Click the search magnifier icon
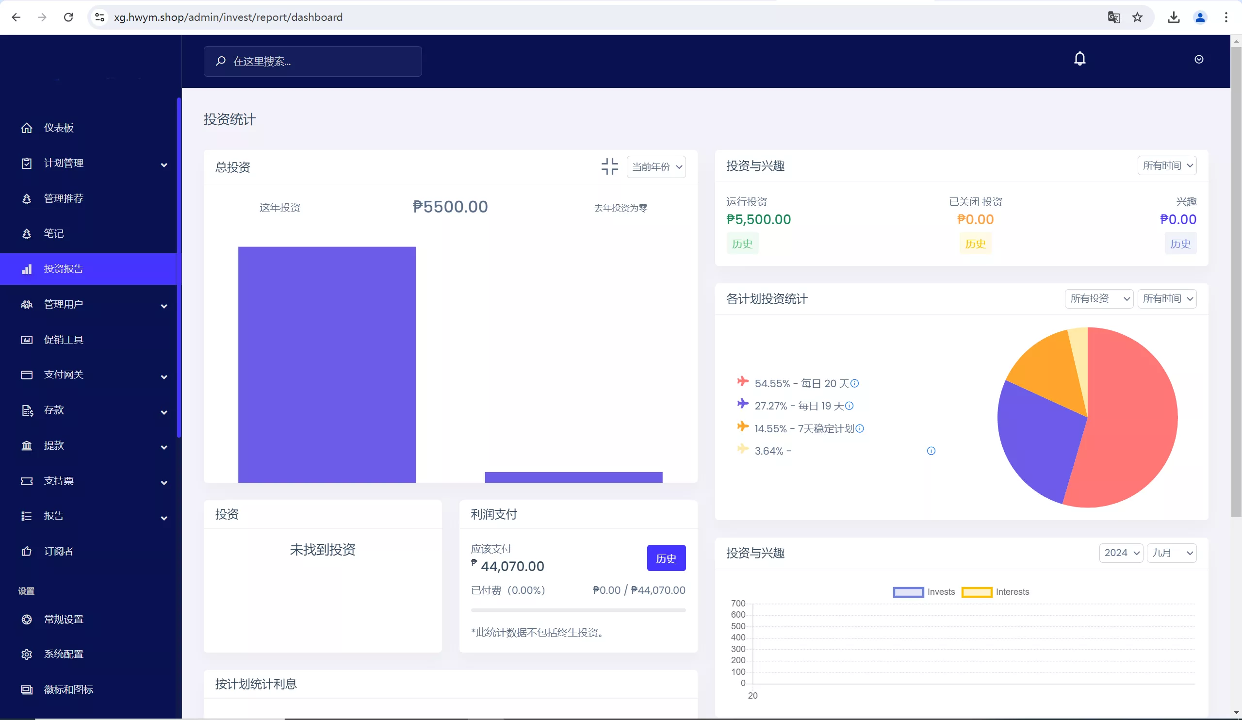 point(221,61)
